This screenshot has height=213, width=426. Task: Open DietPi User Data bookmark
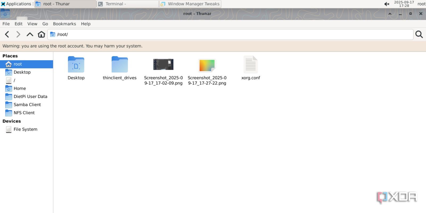[26, 96]
